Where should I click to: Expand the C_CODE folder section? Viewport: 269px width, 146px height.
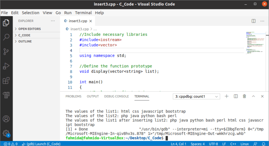pyautogui.click(x=37, y=35)
